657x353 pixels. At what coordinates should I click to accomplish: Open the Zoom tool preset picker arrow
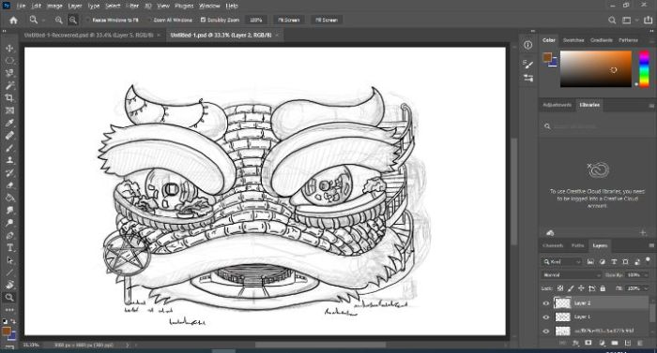(43, 20)
